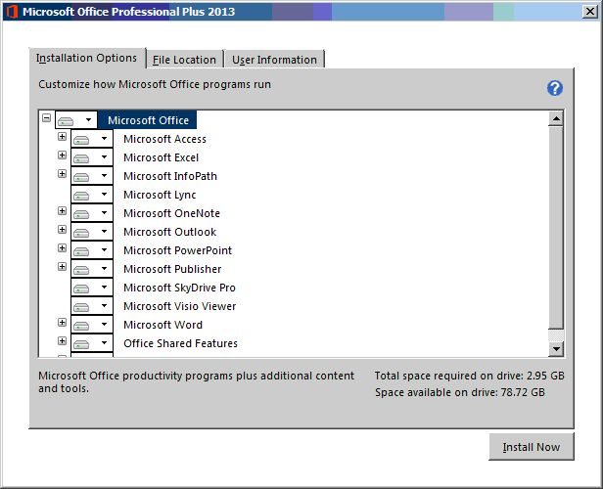The width and height of the screenshot is (603, 489).
Task: Collapse the Microsoft Office root node
Action: (x=47, y=117)
